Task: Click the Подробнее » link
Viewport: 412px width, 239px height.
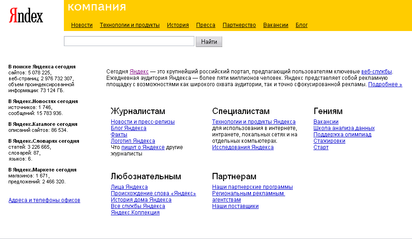Action: pos(385,84)
